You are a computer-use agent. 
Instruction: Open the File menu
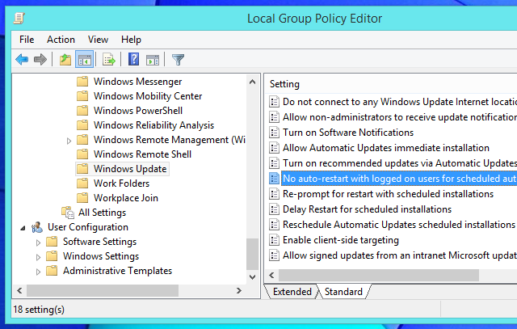click(x=27, y=40)
